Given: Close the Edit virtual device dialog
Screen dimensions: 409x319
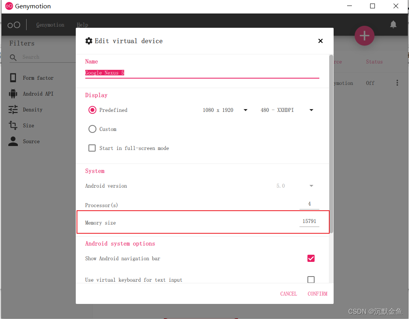Looking at the screenshot, I should 320,41.
